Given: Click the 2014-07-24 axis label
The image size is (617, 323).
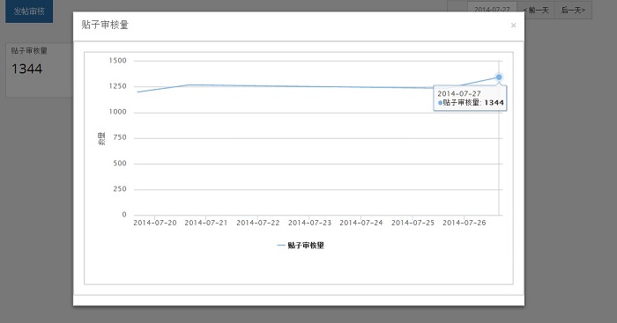Looking at the screenshot, I should [x=361, y=223].
